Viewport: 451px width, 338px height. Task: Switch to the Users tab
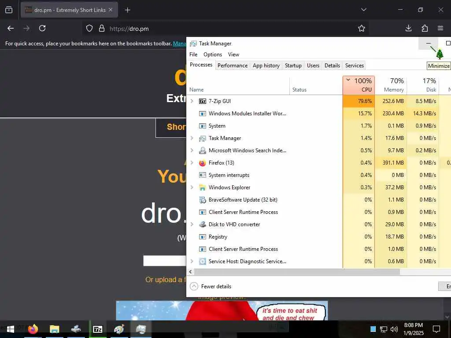click(313, 66)
